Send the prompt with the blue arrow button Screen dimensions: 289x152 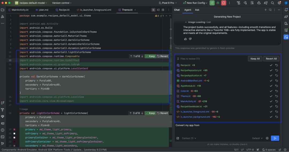(275, 138)
